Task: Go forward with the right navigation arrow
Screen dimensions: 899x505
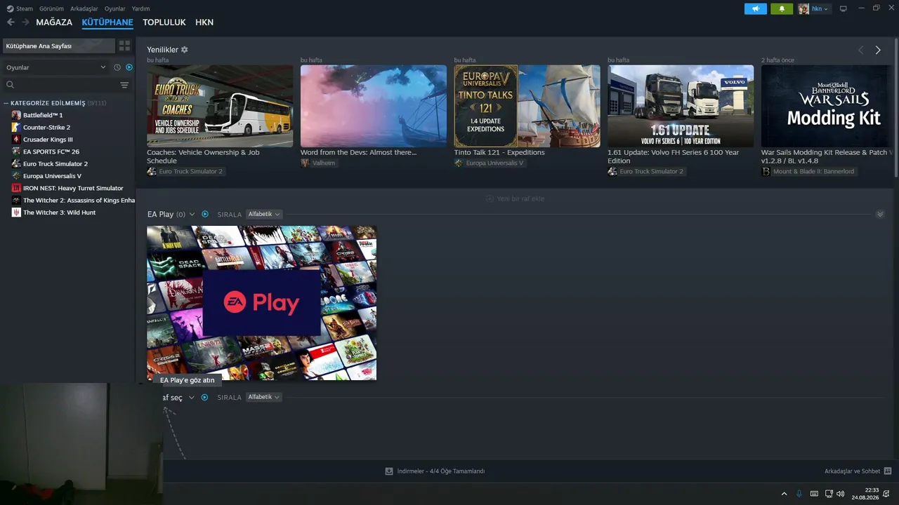Action: pyautogui.click(x=25, y=22)
